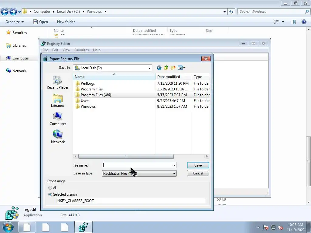Click Explorer search magnifier icon

(x=307, y=12)
